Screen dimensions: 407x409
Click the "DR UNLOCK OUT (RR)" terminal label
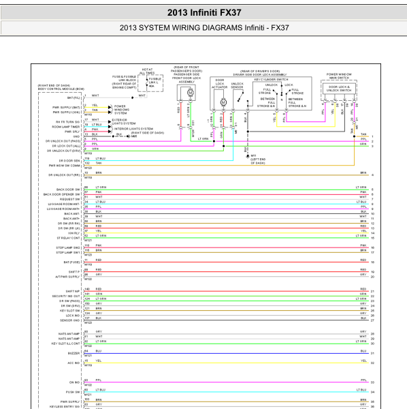tap(64, 175)
